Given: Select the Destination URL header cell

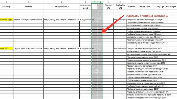Looking at the screenshot, I should click(120, 7).
